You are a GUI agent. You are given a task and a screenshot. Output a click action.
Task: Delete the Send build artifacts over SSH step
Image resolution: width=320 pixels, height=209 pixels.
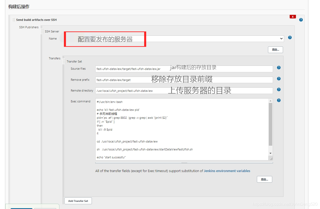pos(293,17)
